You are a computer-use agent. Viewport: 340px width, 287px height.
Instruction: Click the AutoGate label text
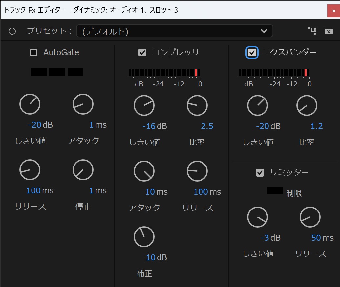[x=61, y=53]
